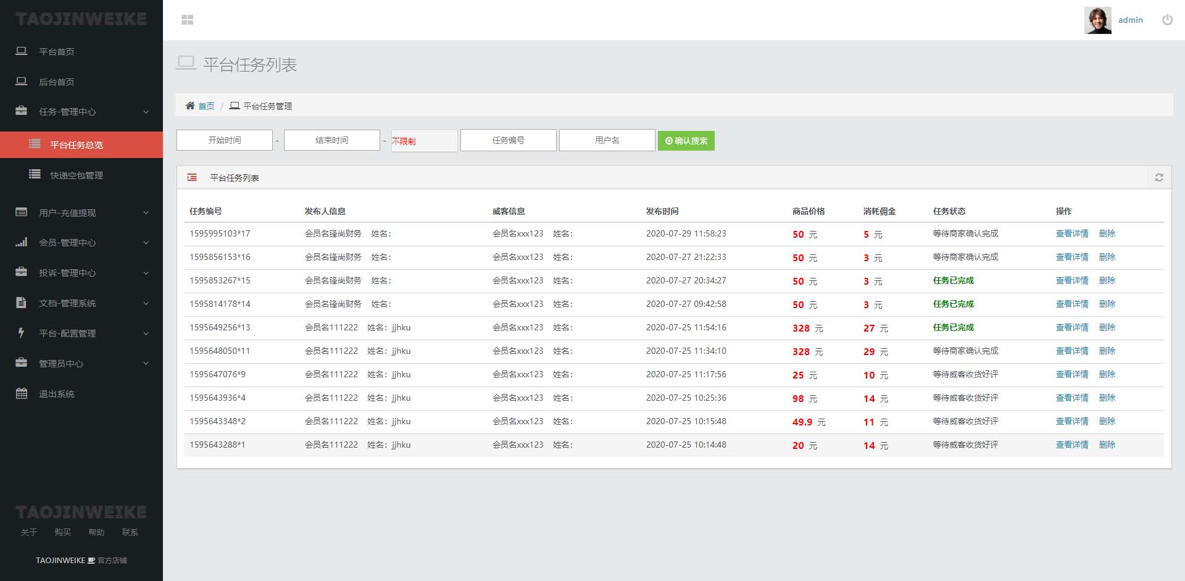The width and height of the screenshot is (1185, 581).
Task: Delete task 1595853267*15
Action: [1107, 280]
